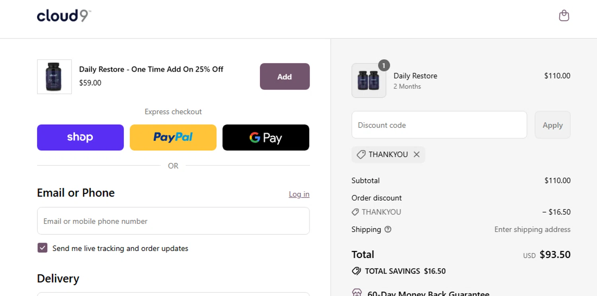
Task: Click the 'Express checkout' label
Action: 173,112
